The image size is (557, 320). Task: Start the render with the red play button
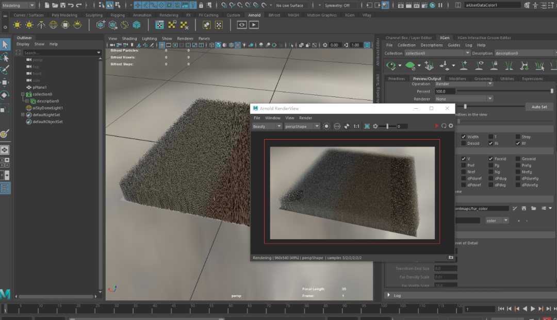[x=437, y=126]
